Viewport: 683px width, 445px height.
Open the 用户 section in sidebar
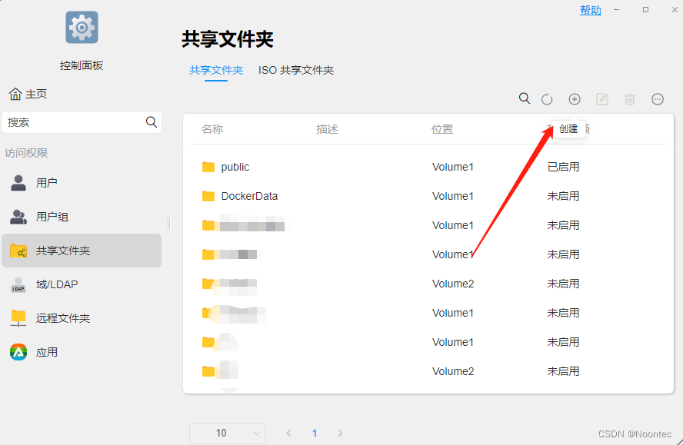(x=82, y=183)
